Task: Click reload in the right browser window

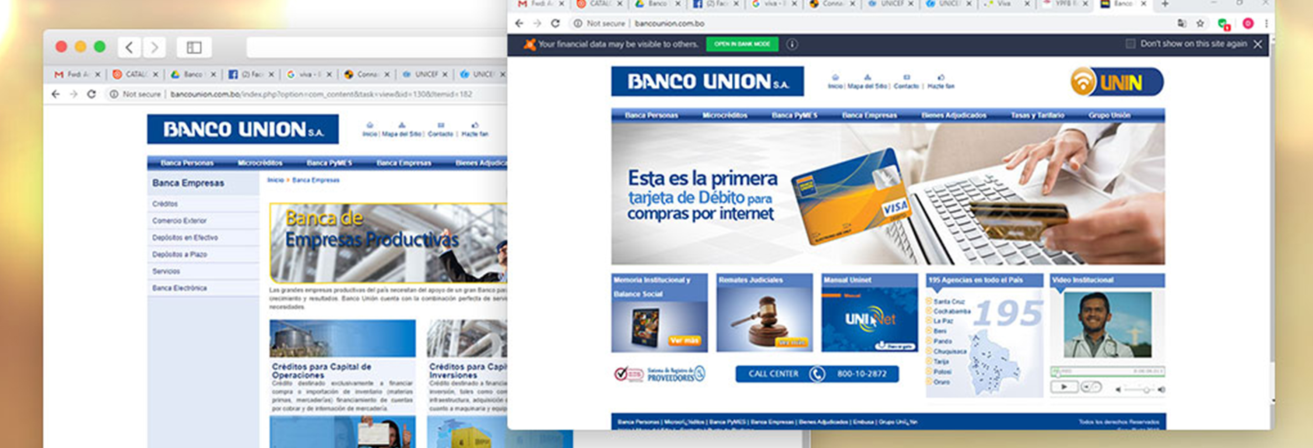Action: tap(555, 24)
